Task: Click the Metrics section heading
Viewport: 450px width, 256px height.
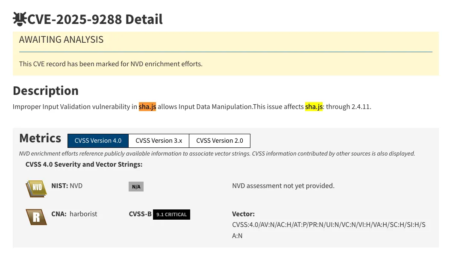Action: (x=40, y=138)
